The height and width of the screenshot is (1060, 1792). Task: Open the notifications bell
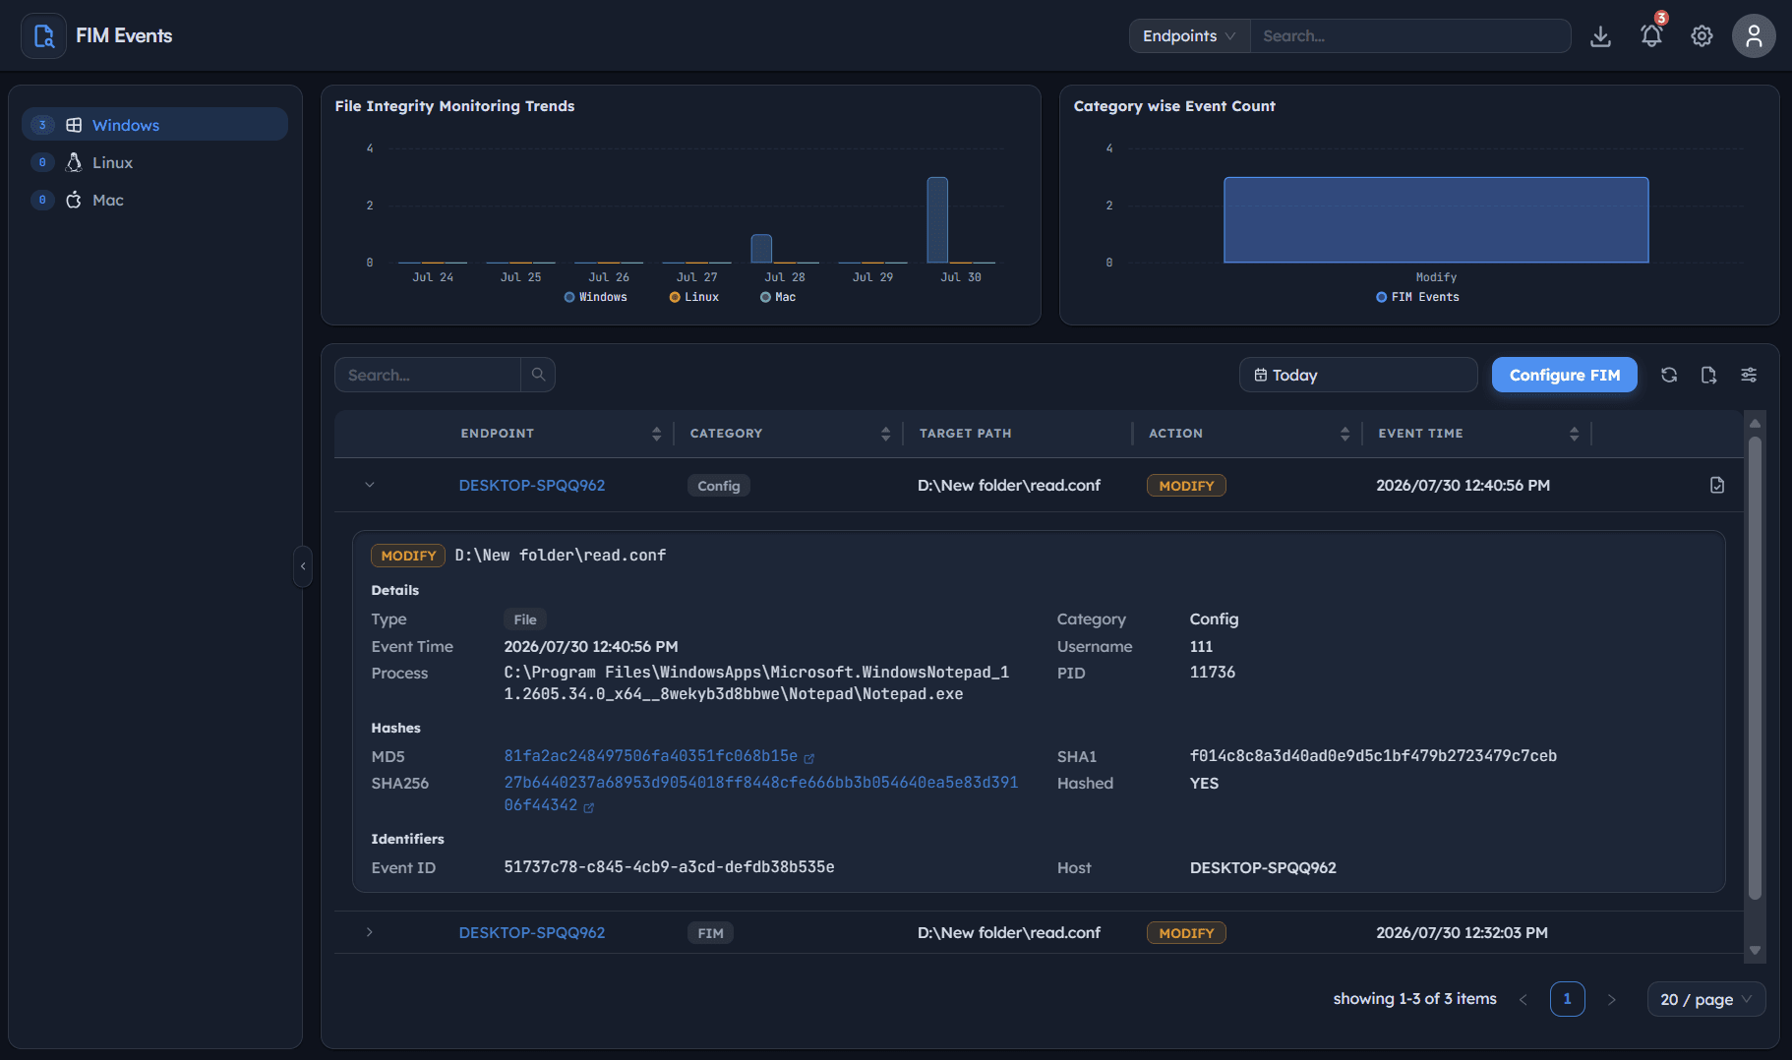pos(1651,36)
